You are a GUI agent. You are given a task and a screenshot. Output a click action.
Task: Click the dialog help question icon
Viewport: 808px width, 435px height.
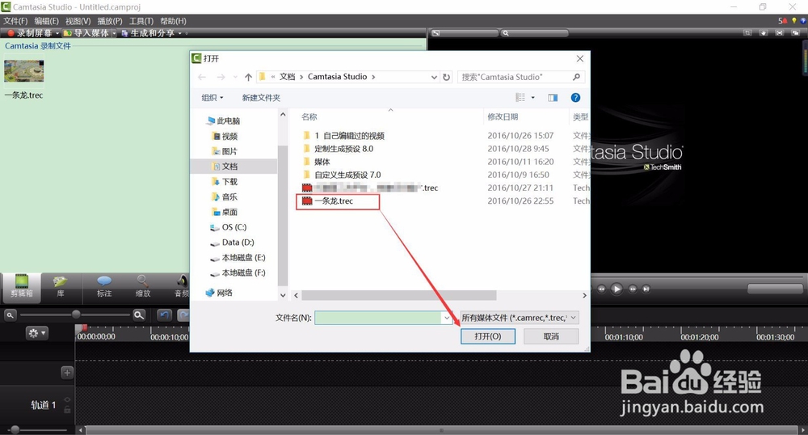point(575,97)
